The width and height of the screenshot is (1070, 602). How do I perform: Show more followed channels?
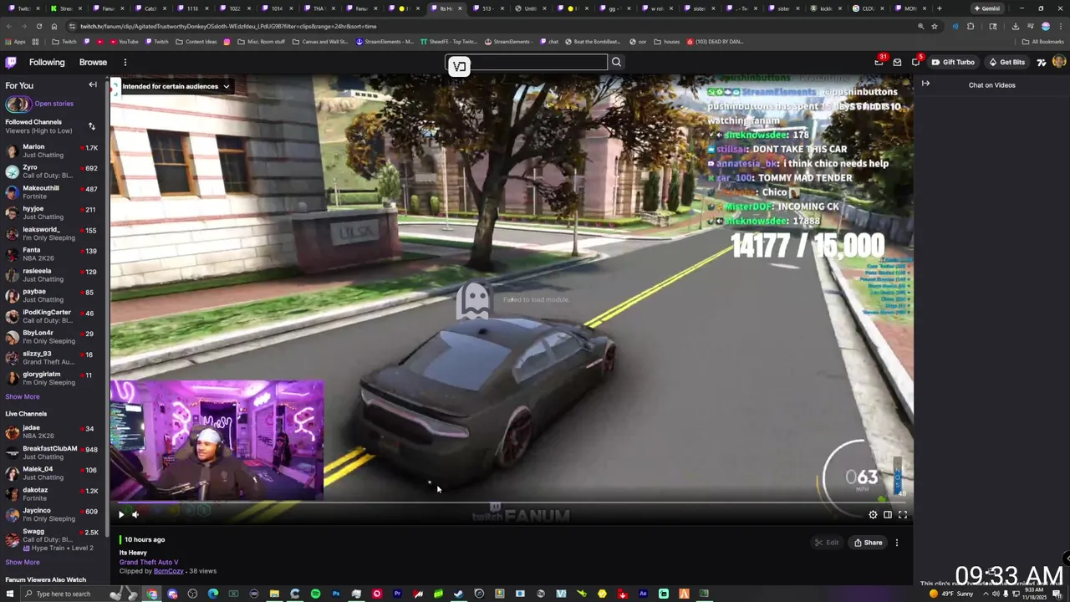[23, 396]
